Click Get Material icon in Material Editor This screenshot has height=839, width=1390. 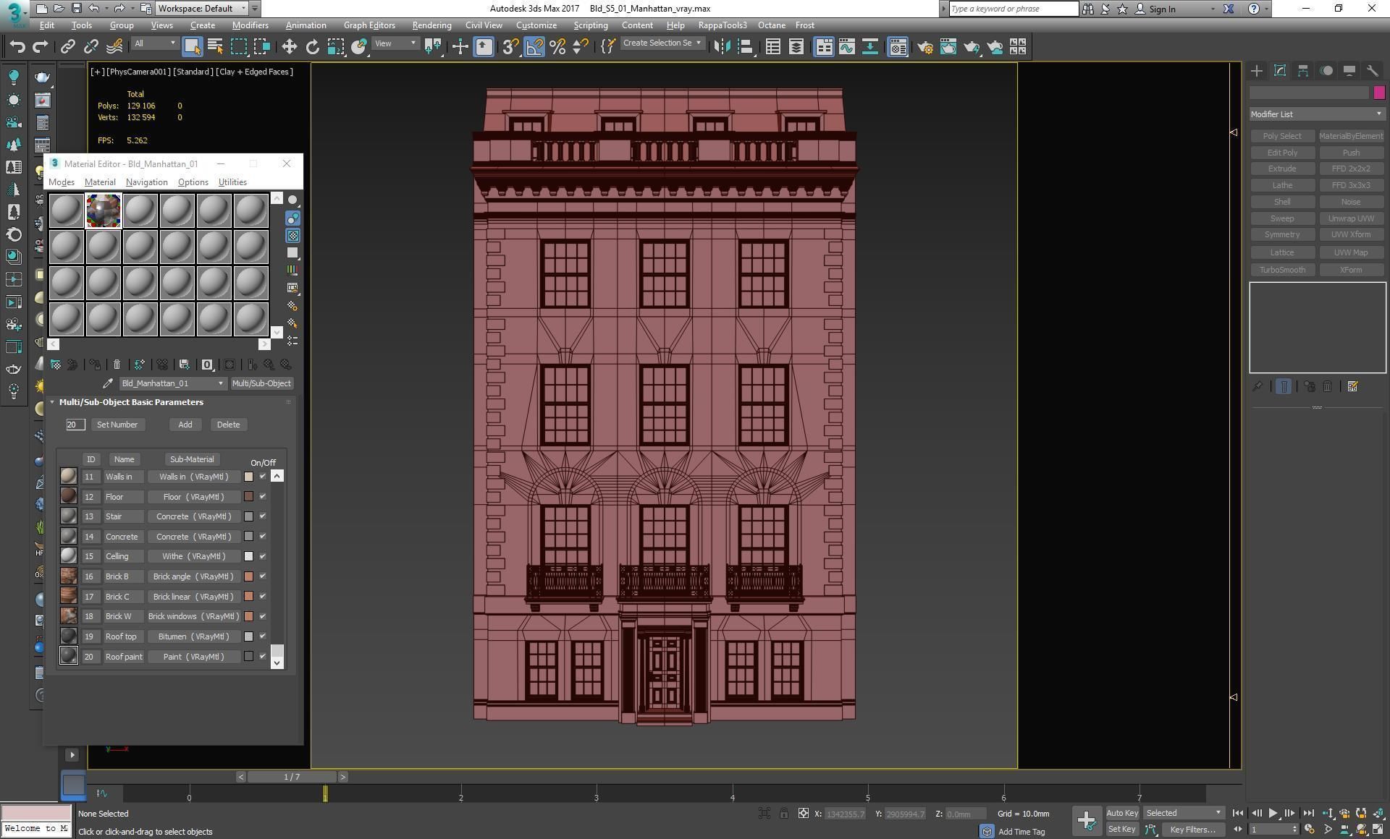click(56, 365)
